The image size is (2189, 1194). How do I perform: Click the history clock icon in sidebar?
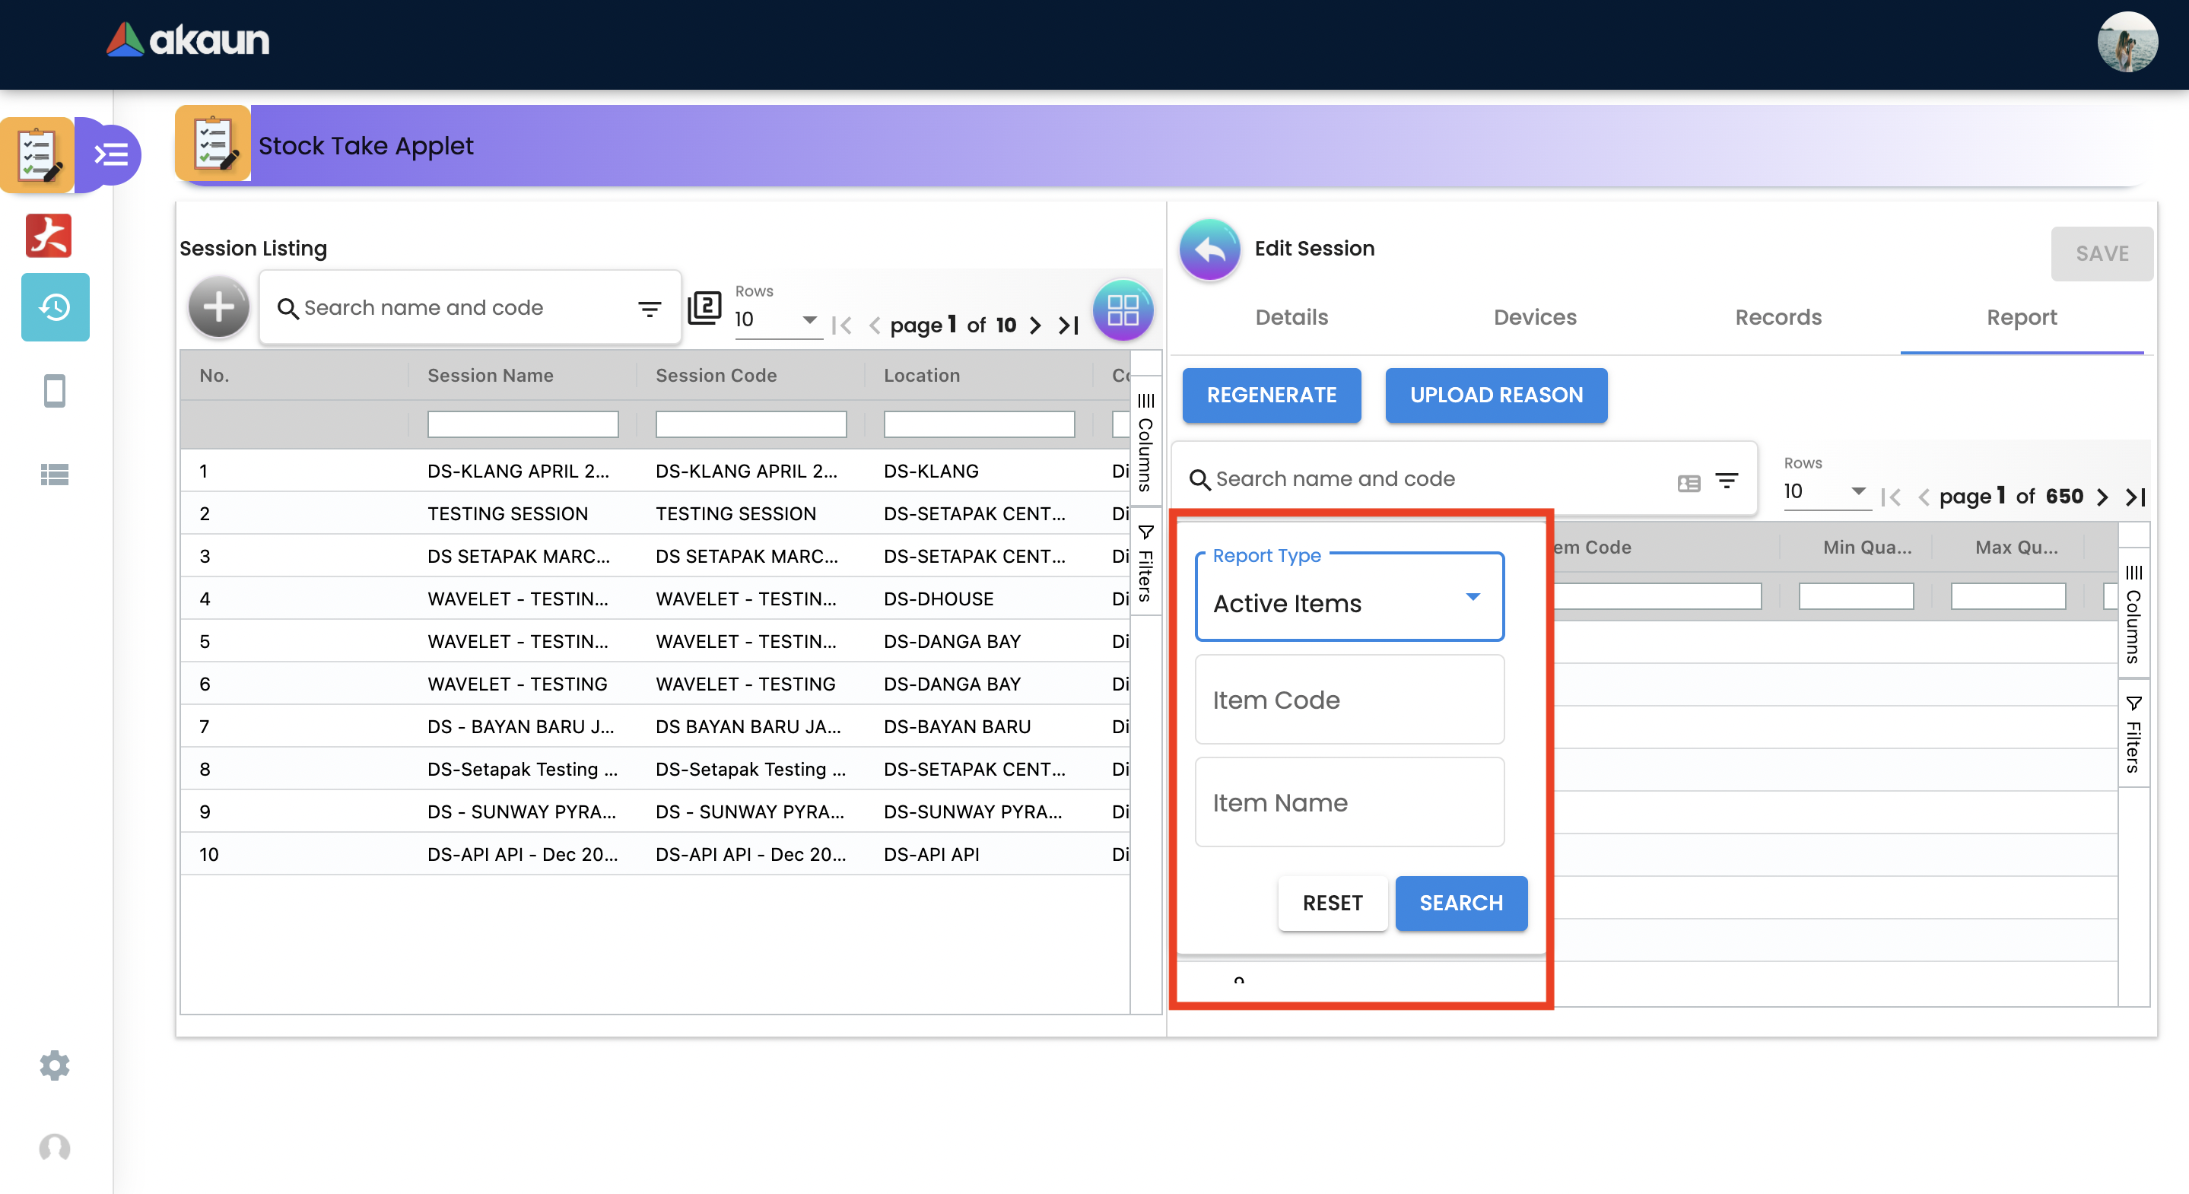tap(56, 306)
